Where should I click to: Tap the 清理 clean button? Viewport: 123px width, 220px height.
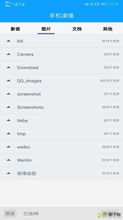coord(110,213)
